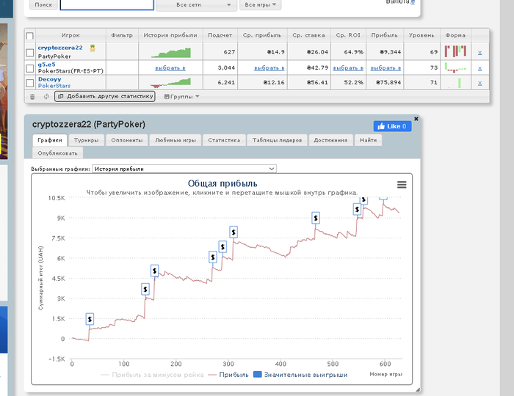This screenshot has height=396, width=514.
Task: Close the cryptozzera22 panel with X
Action: click(416, 119)
